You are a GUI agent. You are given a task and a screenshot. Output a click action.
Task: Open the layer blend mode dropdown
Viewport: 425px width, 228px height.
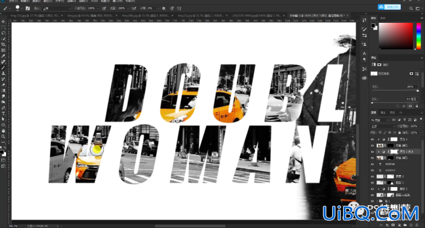(383, 126)
